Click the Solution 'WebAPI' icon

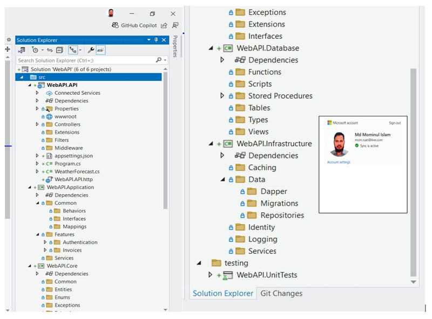click(x=25, y=70)
